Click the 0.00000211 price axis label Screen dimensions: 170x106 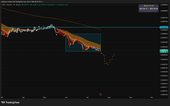click(164, 87)
